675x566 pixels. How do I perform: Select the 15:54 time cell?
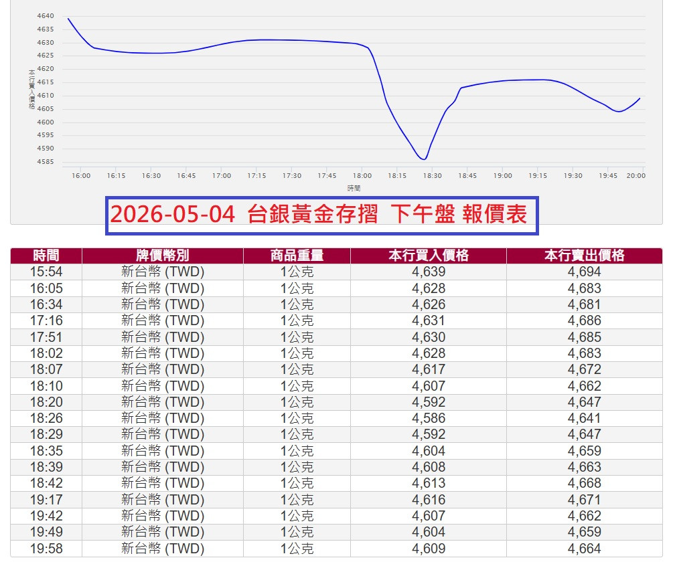pyautogui.click(x=46, y=272)
